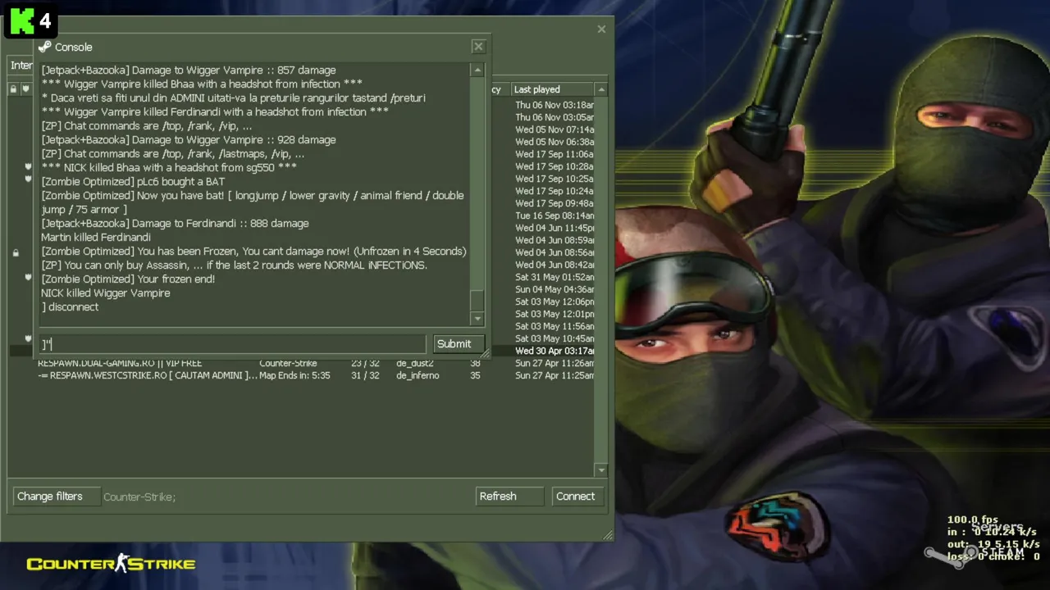Select the RESPAWN.WESTCSTRIKE.RO server row

pos(302,375)
